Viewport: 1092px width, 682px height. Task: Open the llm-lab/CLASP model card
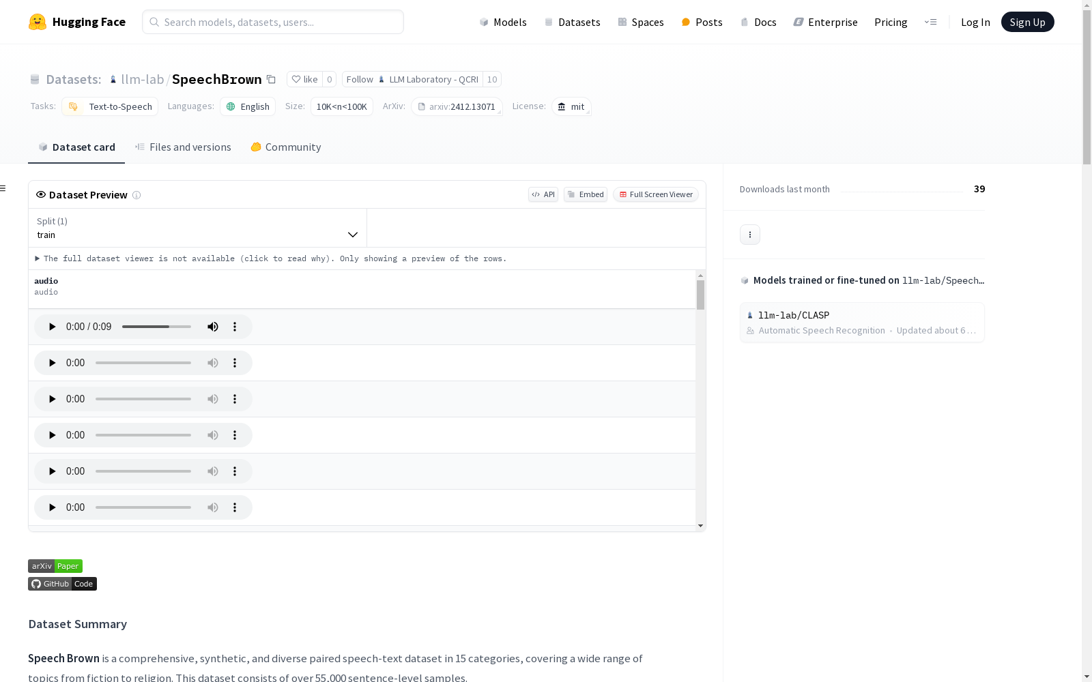[x=862, y=322]
